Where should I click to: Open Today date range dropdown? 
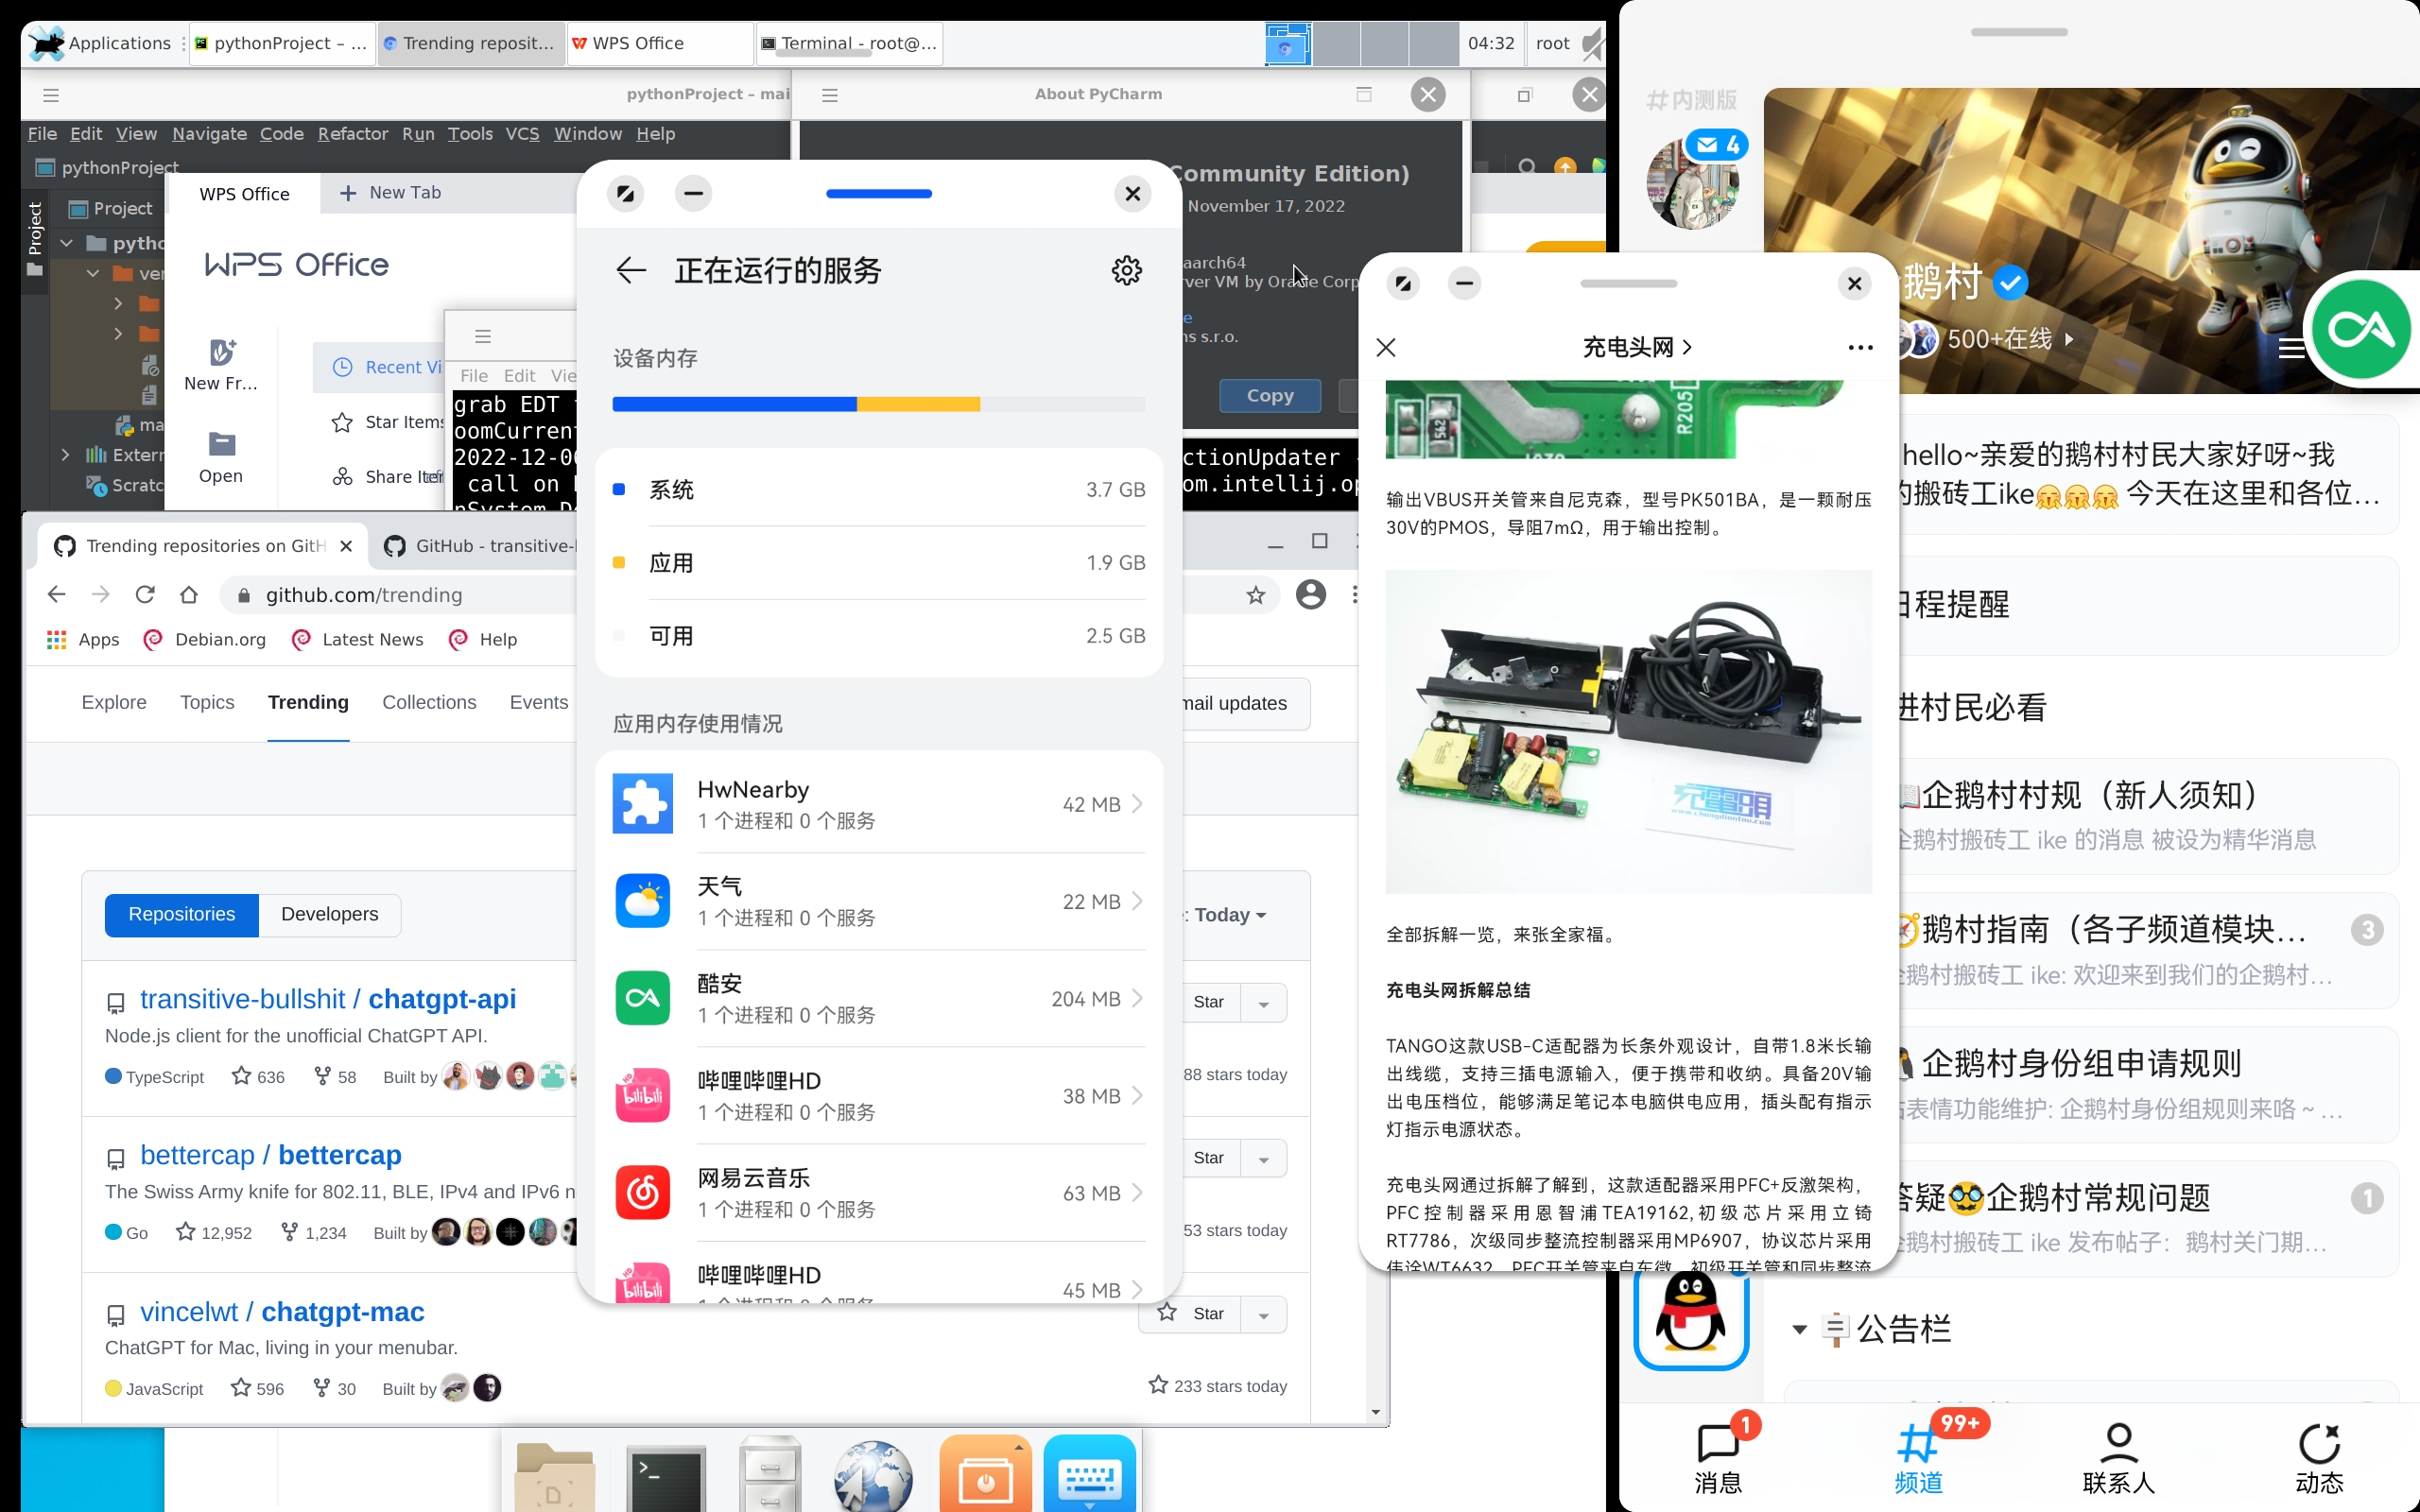click(x=1230, y=915)
